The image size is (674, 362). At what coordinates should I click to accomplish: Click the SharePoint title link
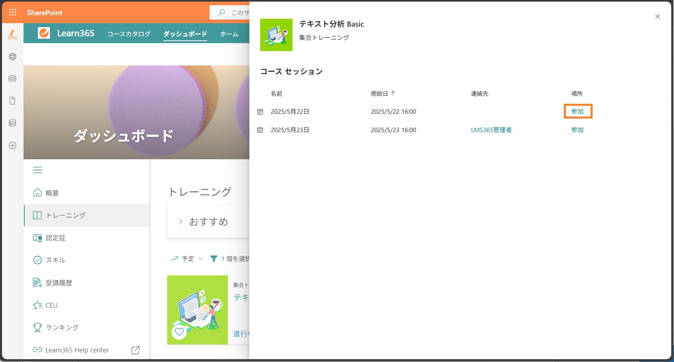pyautogui.click(x=45, y=12)
